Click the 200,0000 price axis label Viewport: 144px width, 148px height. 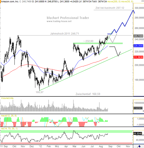(139, 65)
